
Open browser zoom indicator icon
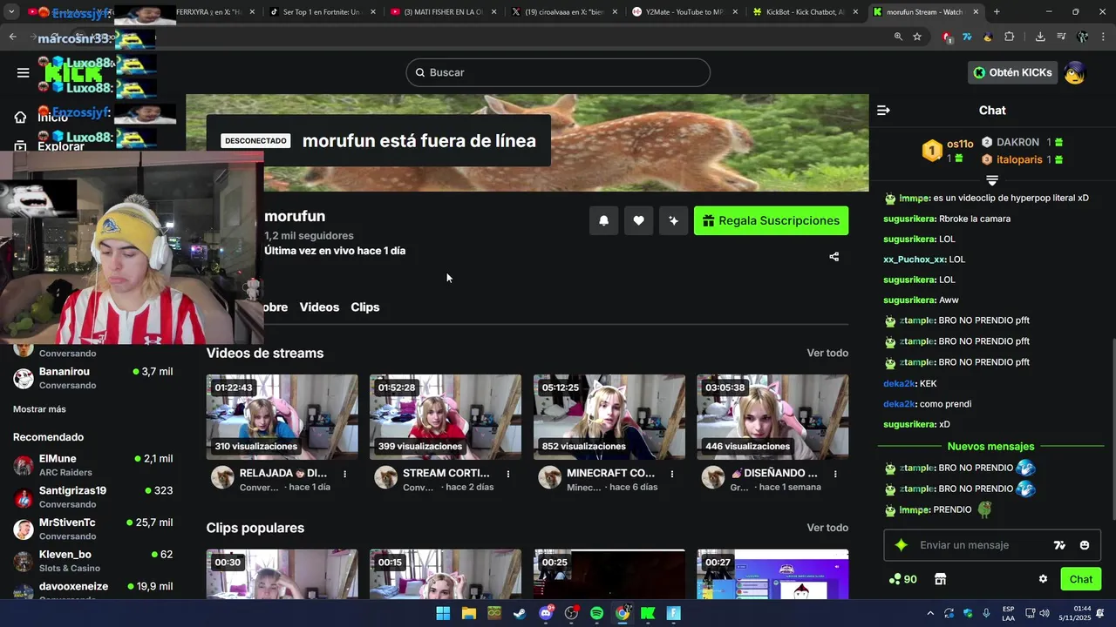[898, 37]
